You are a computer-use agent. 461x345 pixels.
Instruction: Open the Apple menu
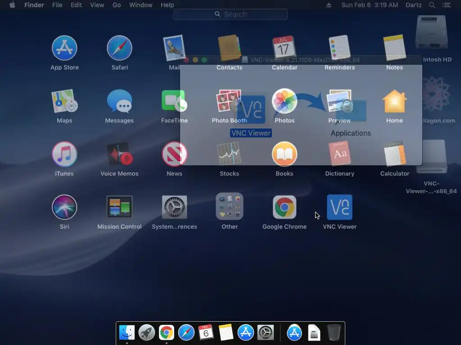tap(12, 5)
